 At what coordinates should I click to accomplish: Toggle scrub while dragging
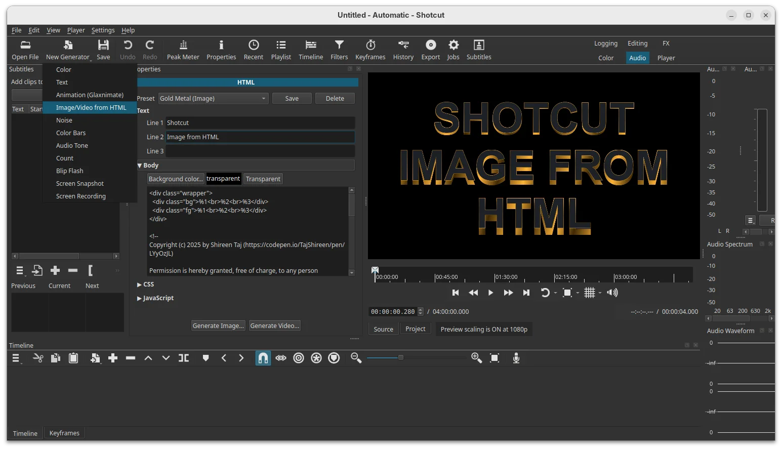coord(281,358)
